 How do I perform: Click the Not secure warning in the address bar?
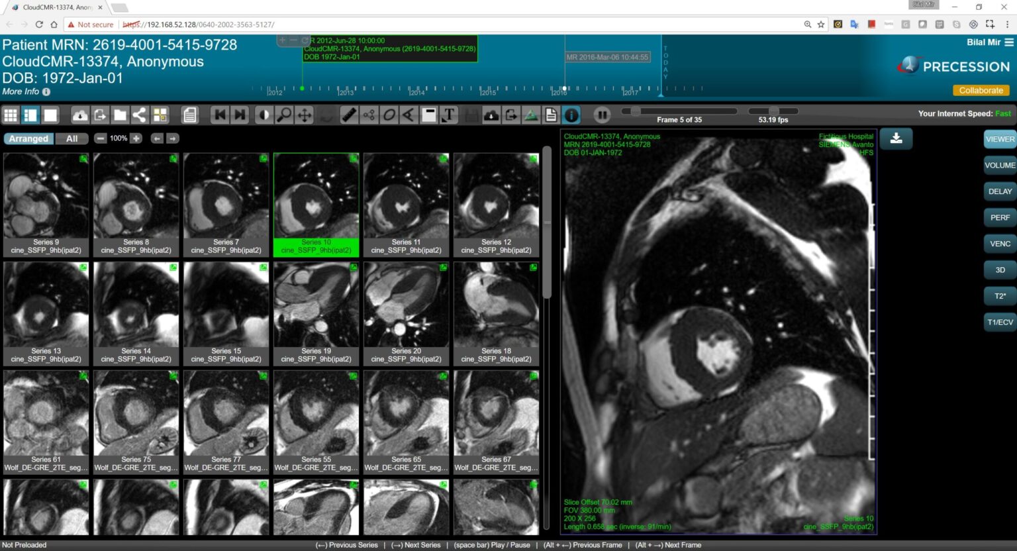[91, 25]
